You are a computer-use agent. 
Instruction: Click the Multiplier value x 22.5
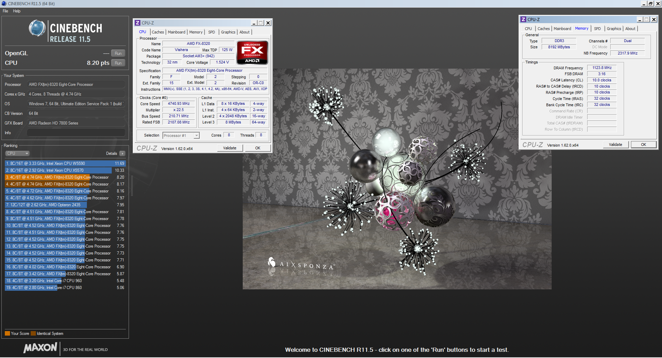(179, 110)
